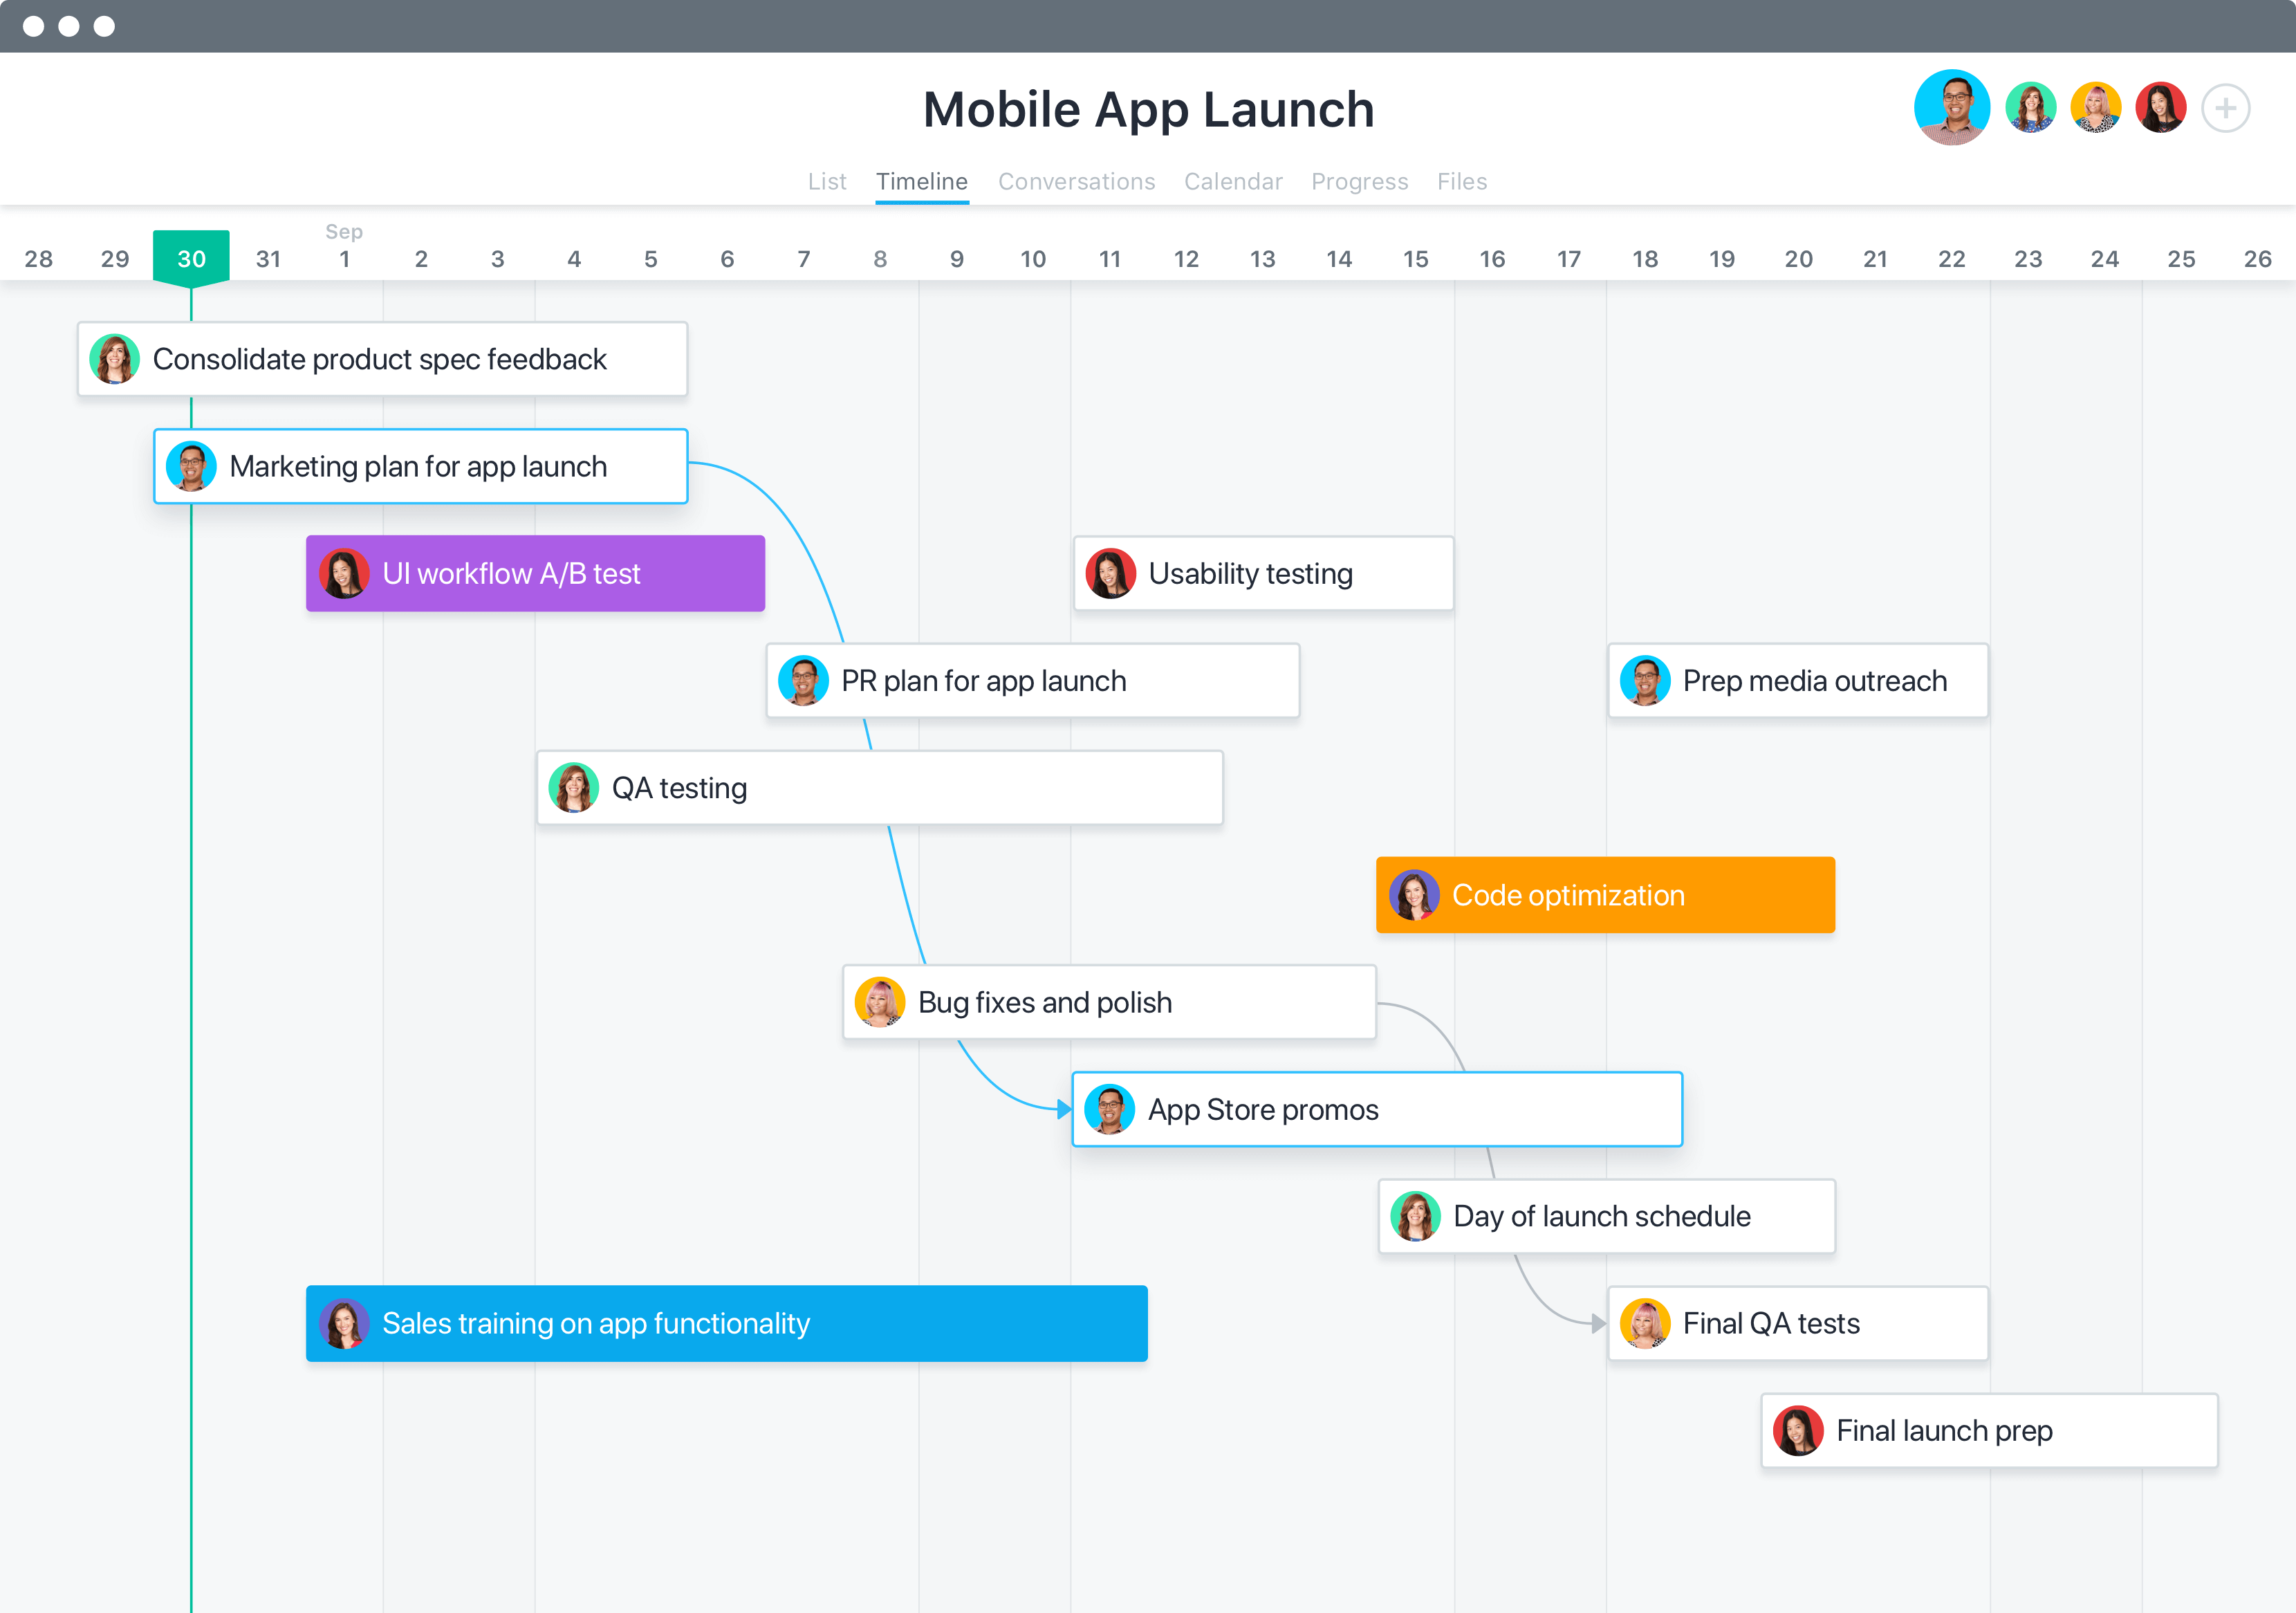
Task: Add a new team member via plus icon
Action: coord(2230,108)
